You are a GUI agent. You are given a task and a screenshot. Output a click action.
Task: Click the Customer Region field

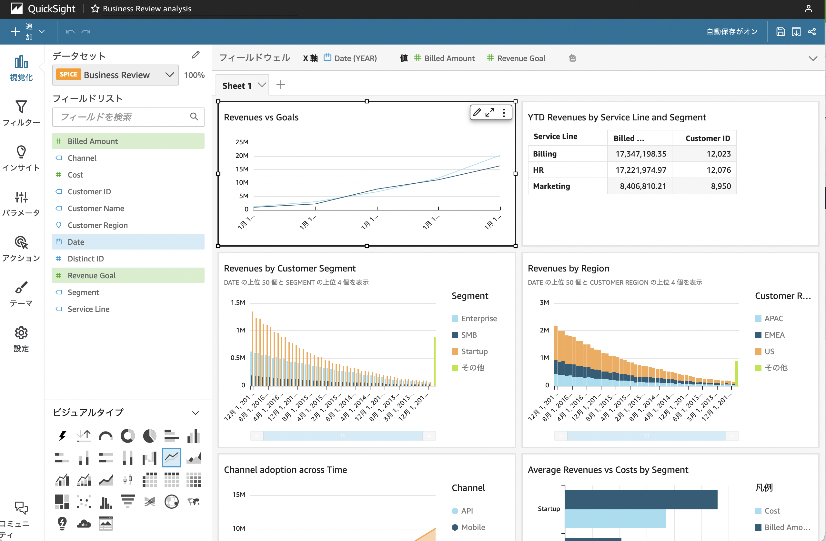click(97, 225)
